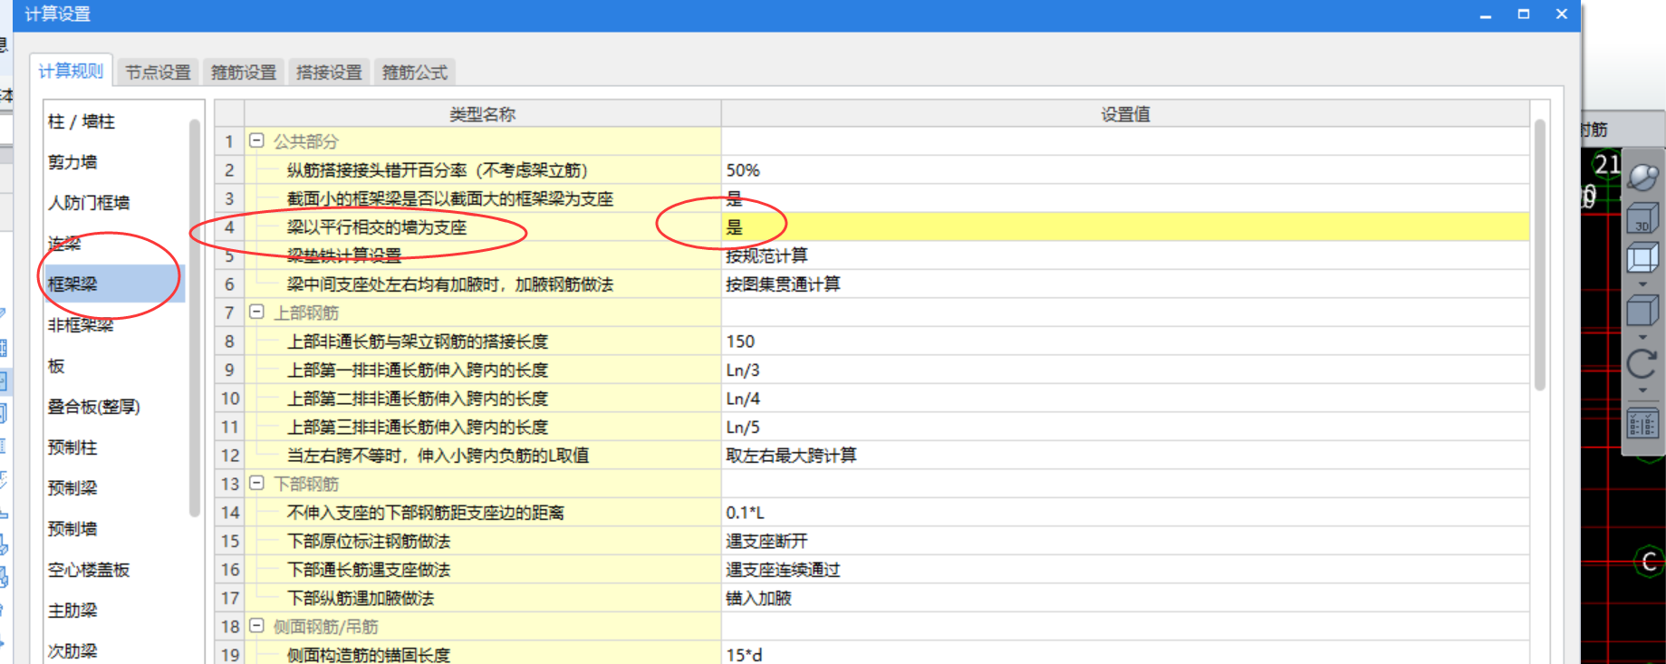Click the Ln/5 value in row 11
1666x664 pixels.
point(743,427)
